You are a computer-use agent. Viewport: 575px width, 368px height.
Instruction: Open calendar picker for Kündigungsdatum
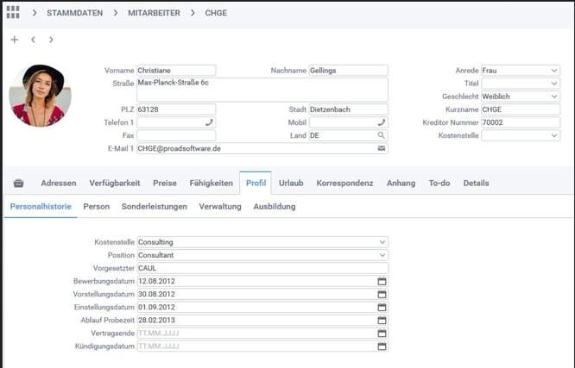click(382, 346)
